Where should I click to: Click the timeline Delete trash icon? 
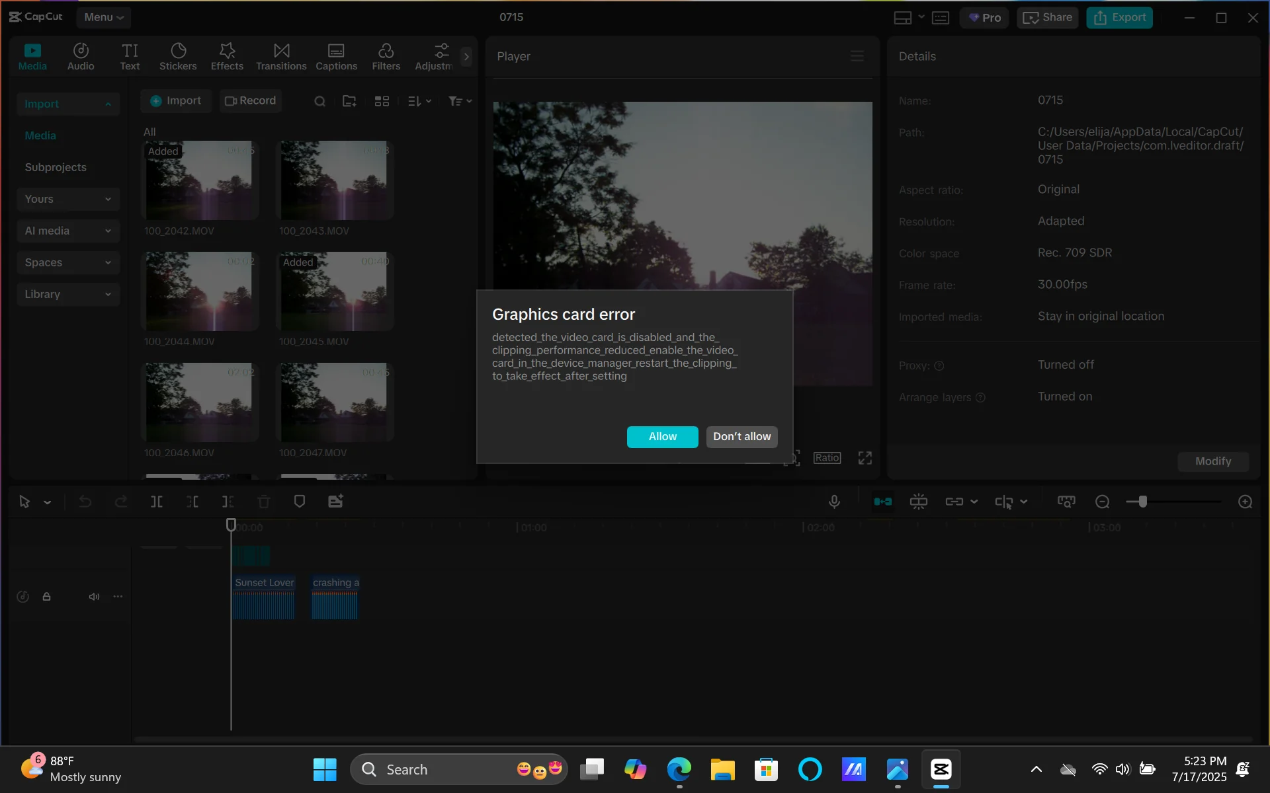[x=264, y=502]
